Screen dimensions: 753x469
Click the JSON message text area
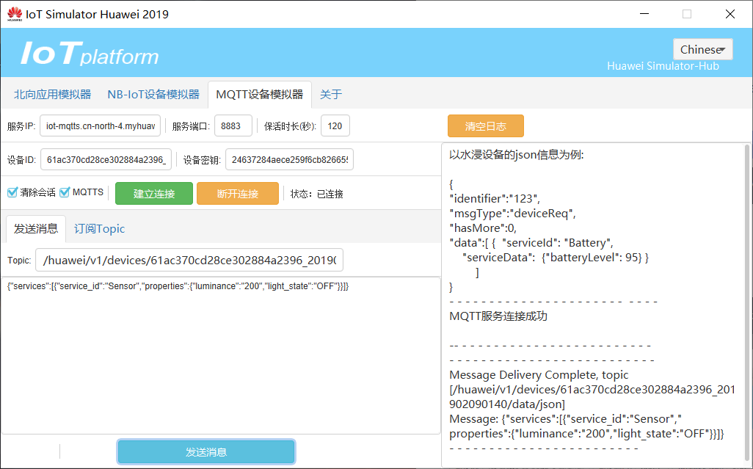(220, 355)
